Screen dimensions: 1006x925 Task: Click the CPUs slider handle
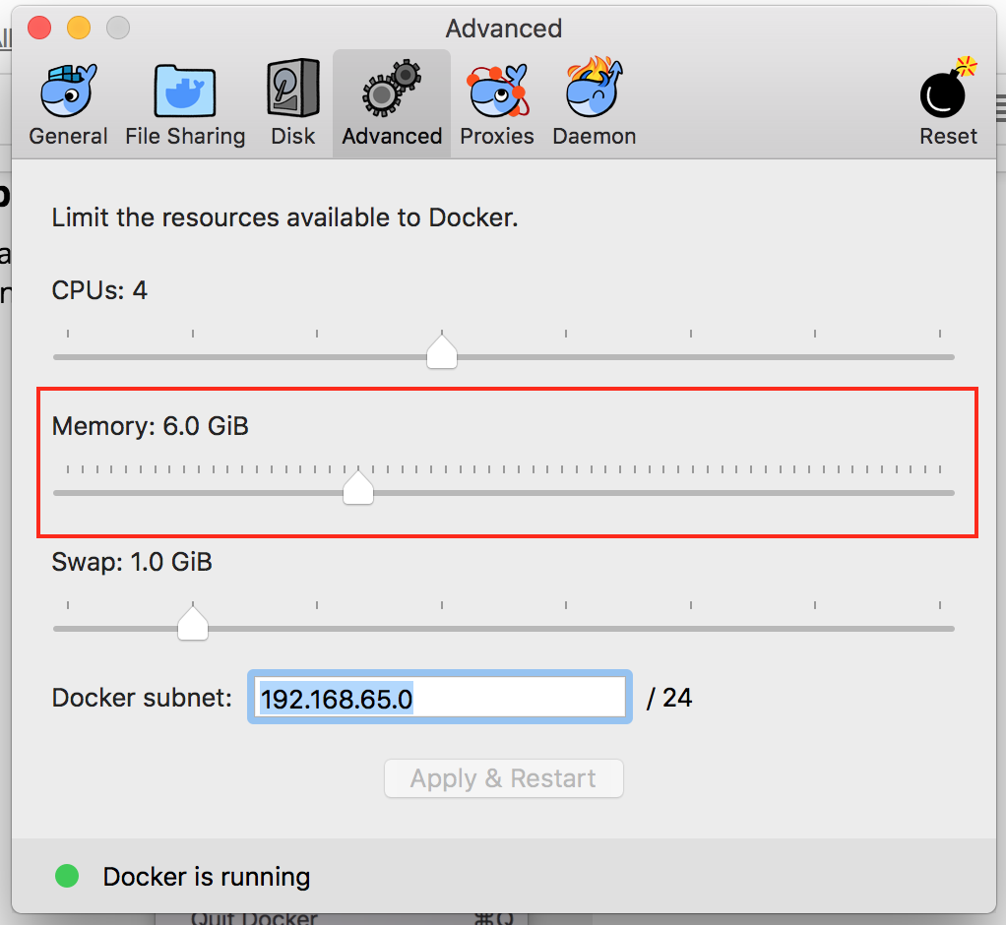[x=442, y=351]
